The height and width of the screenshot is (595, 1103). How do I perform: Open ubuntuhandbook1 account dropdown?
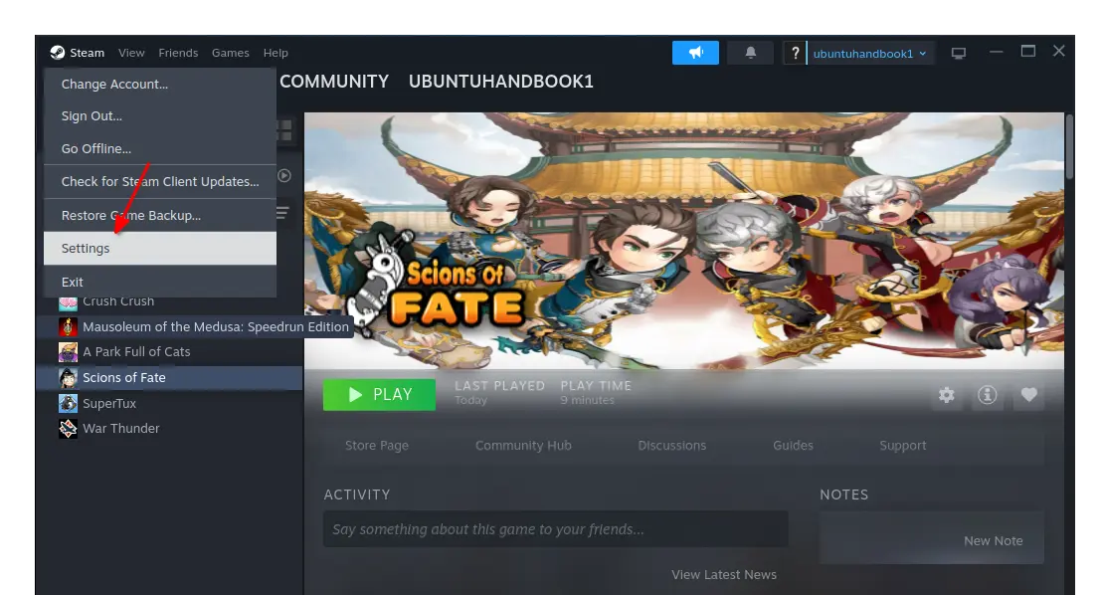click(869, 54)
